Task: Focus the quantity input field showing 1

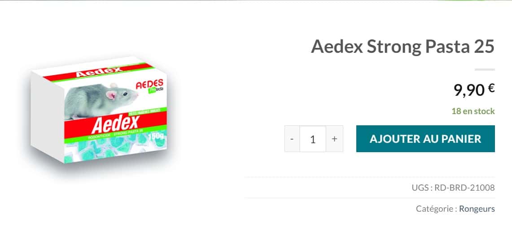Action: pos(313,139)
